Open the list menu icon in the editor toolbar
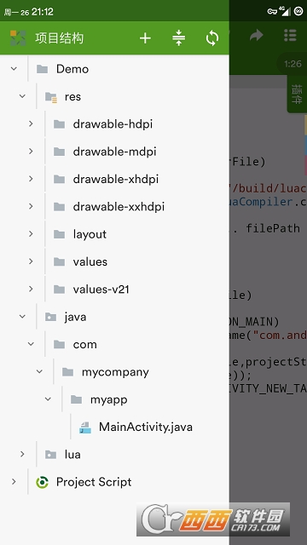Image resolution: width=307 pixels, height=545 pixels. (290, 35)
